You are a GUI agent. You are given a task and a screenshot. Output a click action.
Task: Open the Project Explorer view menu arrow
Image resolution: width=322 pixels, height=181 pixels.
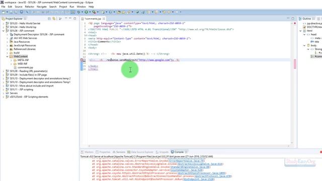[66, 19]
